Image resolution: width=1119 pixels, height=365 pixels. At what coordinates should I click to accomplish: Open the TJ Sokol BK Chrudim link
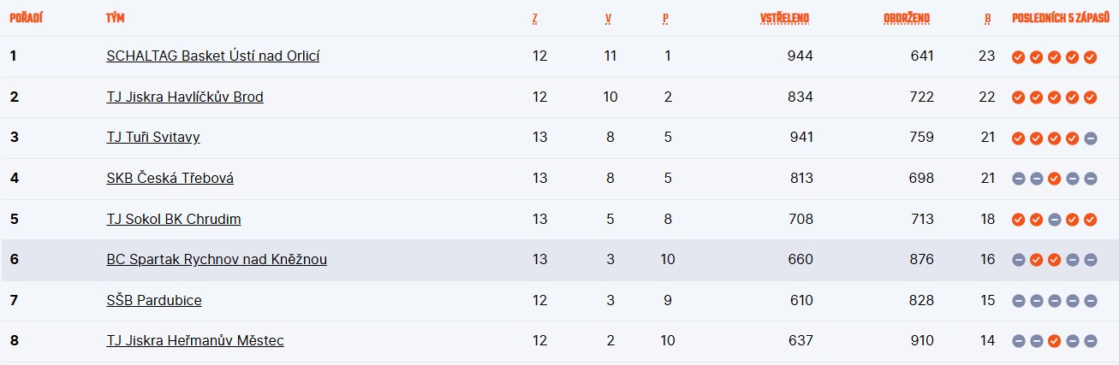174,219
